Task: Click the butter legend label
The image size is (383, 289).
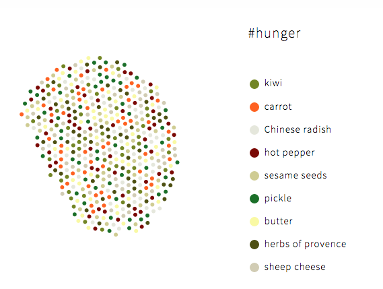Action: (279, 221)
